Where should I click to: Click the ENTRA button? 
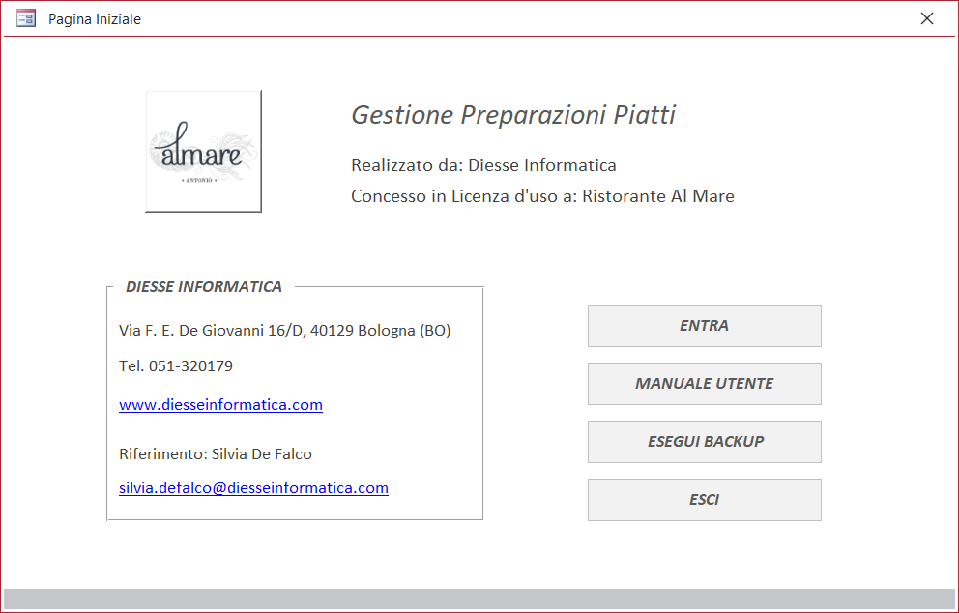coord(705,326)
